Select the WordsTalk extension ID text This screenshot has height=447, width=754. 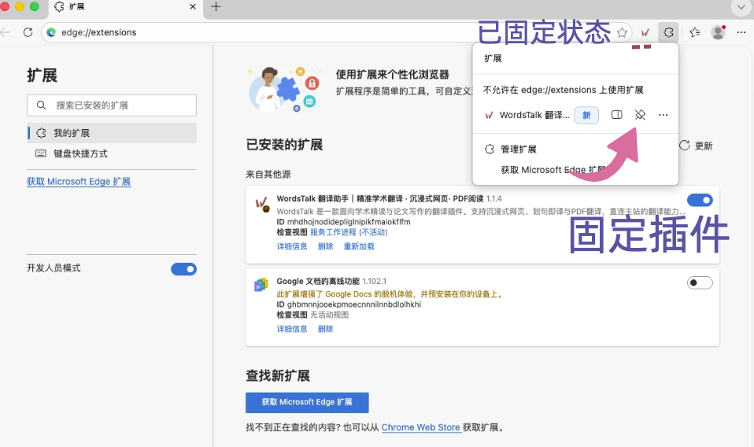[x=349, y=222]
